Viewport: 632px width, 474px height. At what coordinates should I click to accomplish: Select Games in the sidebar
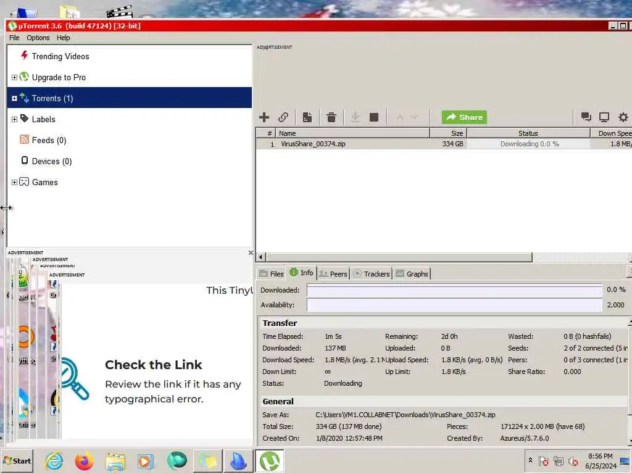[44, 182]
